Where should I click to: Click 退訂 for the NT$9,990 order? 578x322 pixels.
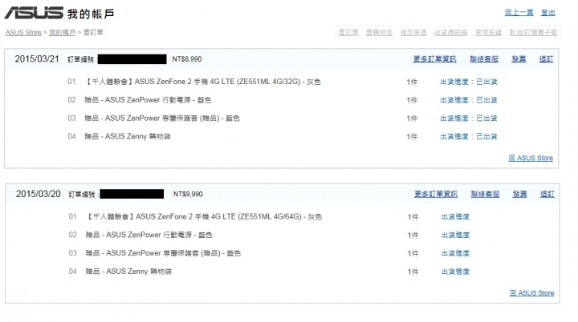547,194
